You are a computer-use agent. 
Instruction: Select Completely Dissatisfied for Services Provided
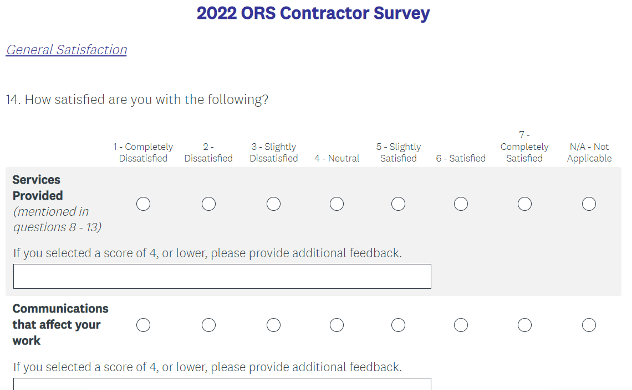click(143, 204)
